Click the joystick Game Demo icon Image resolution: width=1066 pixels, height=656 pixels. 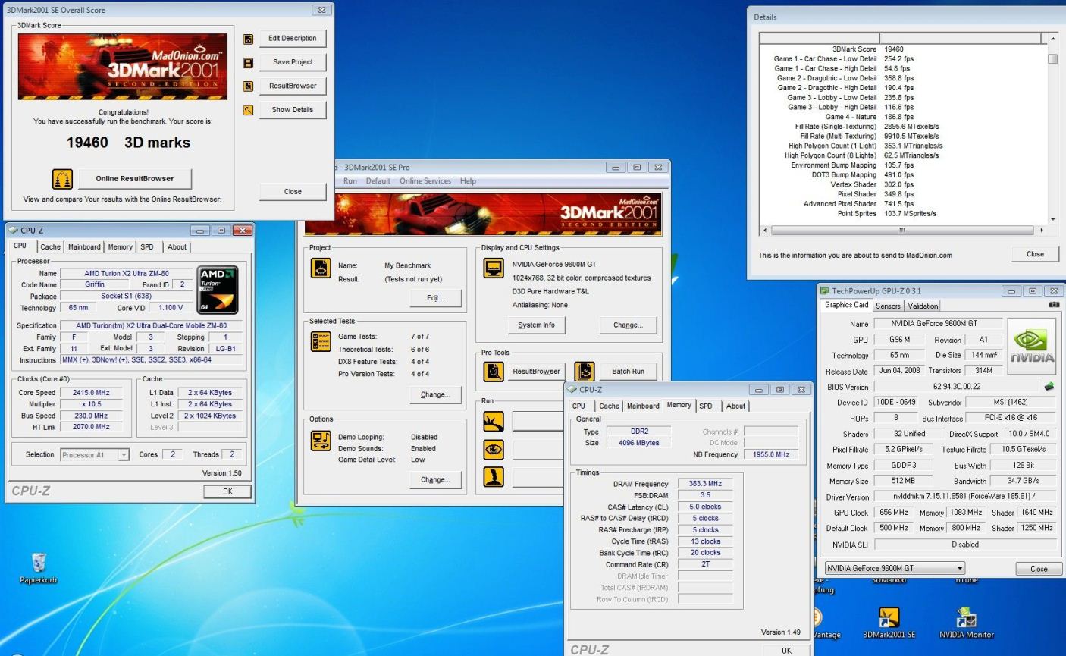tap(494, 477)
